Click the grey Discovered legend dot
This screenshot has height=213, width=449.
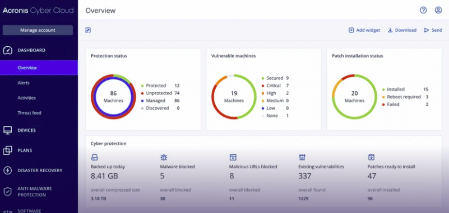pos(142,108)
